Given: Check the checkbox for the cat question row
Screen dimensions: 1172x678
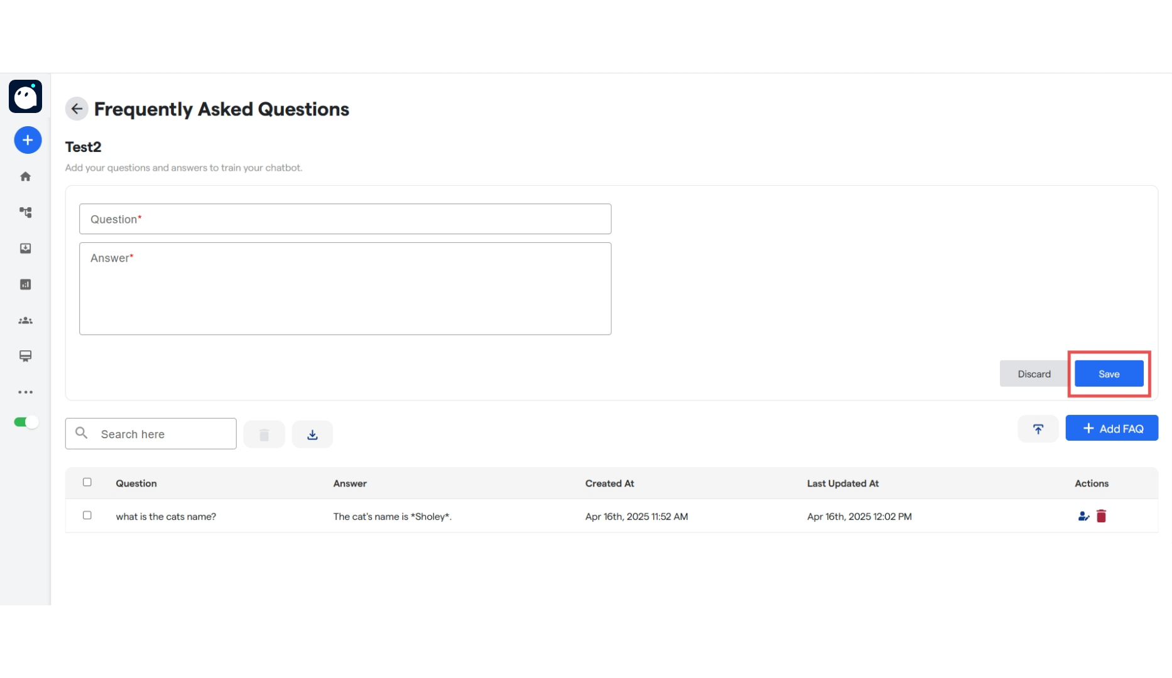Looking at the screenshot, I should click(87, 515).
